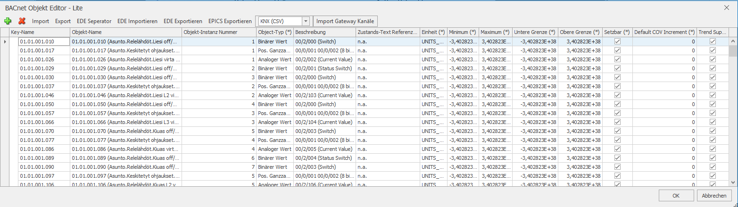Image resolution: width=738 pixels, height=207 pixels.
Task: Toggle Trend Support checkbox for row 01.01.001.066
Action: pyautogui.click(x=713, y=122)
